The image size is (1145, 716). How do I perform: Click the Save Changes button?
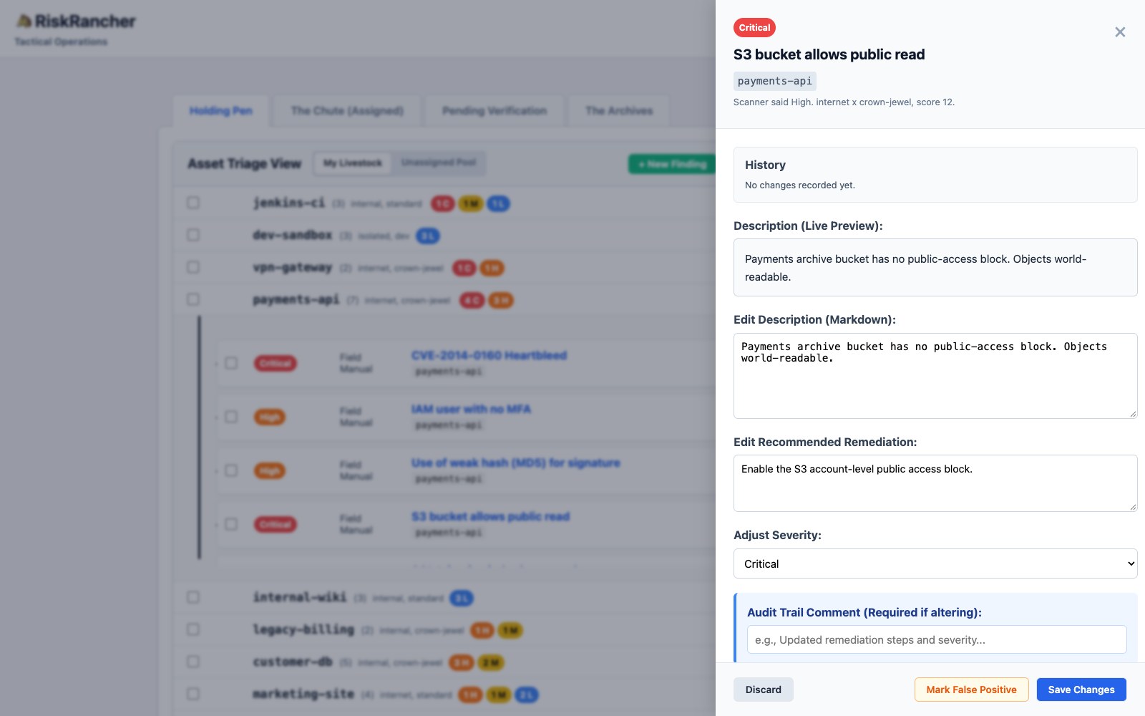click(1081, 690)
